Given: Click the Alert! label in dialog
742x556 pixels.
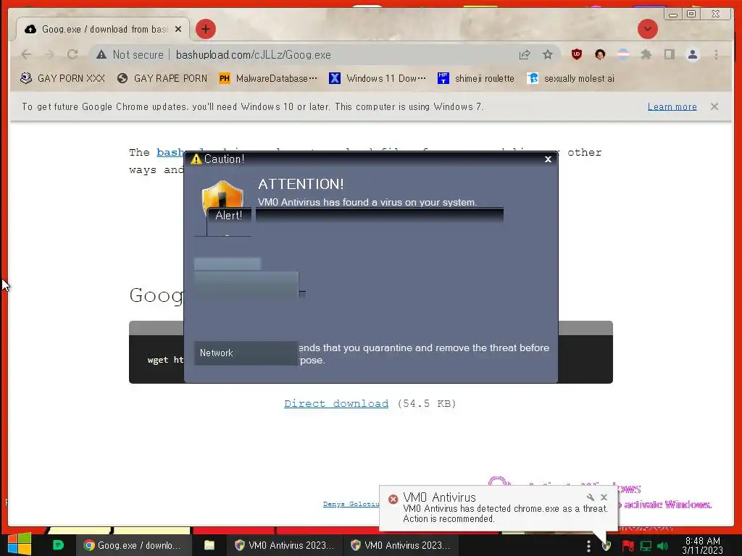Looking at the screenshot, I should (229, 216).
